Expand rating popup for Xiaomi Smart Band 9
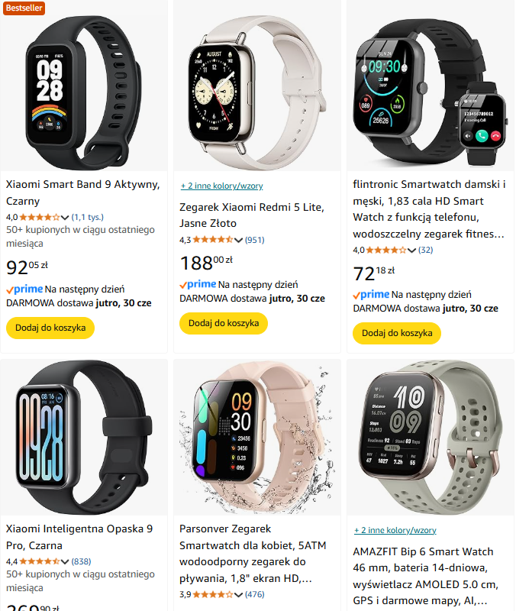The height and width of the screenshot is (611, 516). (65, 218)
